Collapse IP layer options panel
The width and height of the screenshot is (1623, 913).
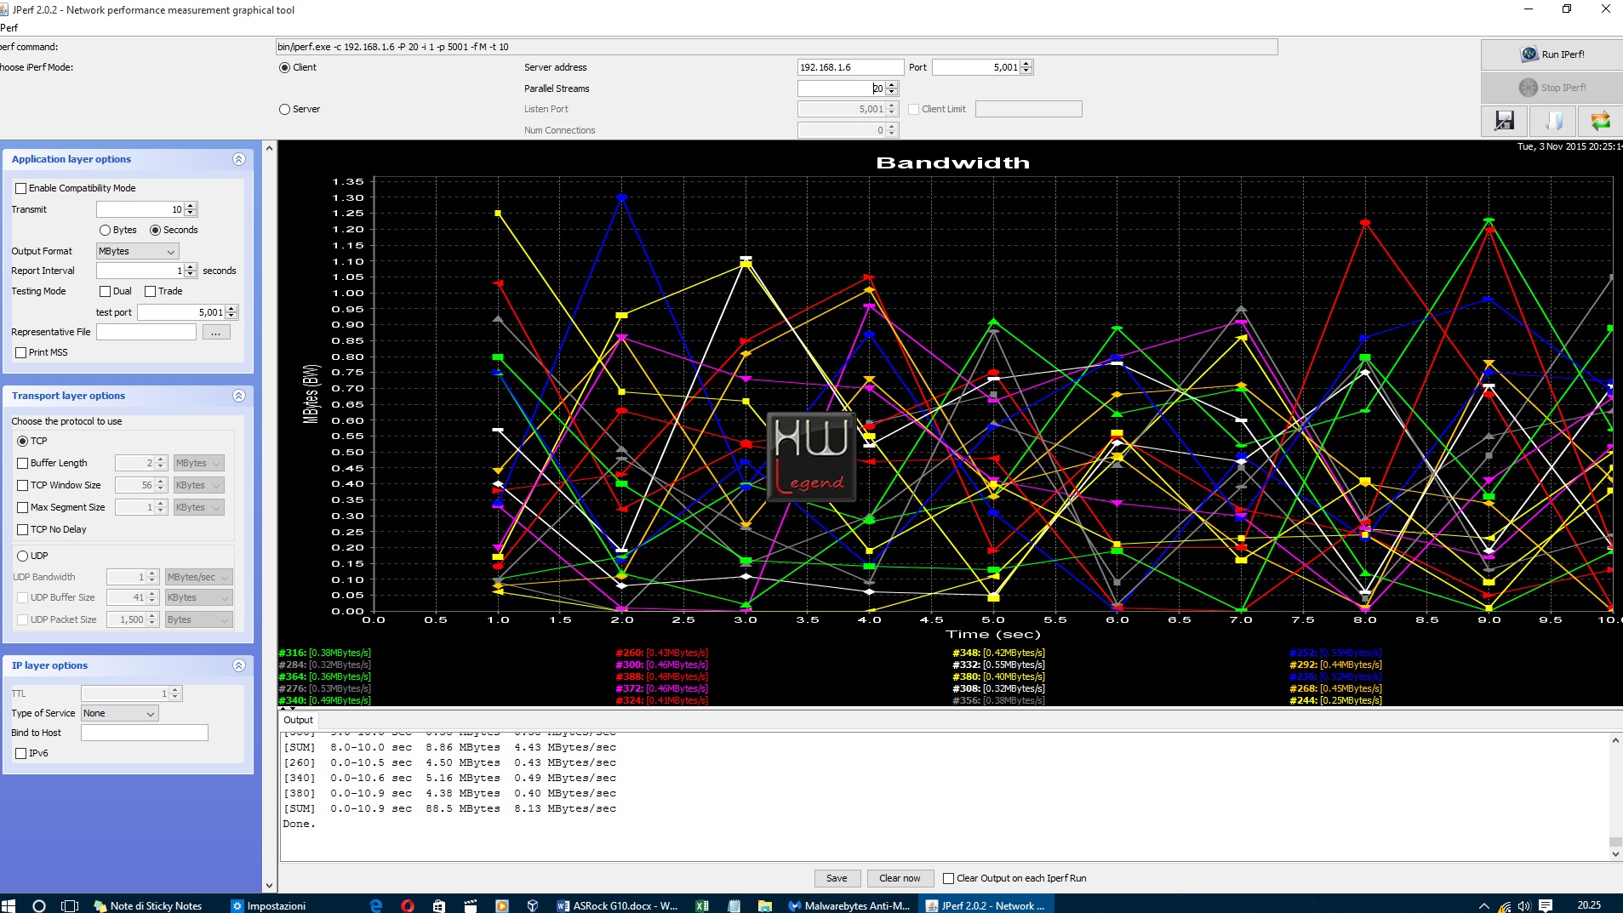[x=239, y=665]
